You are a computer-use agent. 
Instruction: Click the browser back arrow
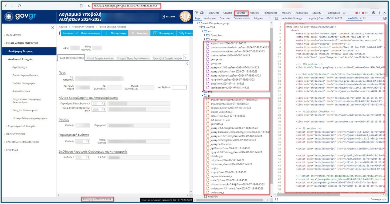pos(6,5)
